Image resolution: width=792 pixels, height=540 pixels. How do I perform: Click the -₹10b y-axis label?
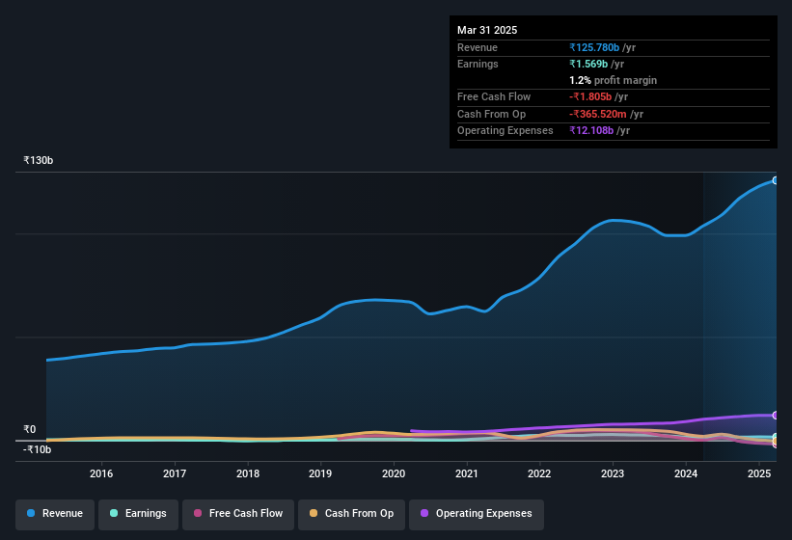37,449
